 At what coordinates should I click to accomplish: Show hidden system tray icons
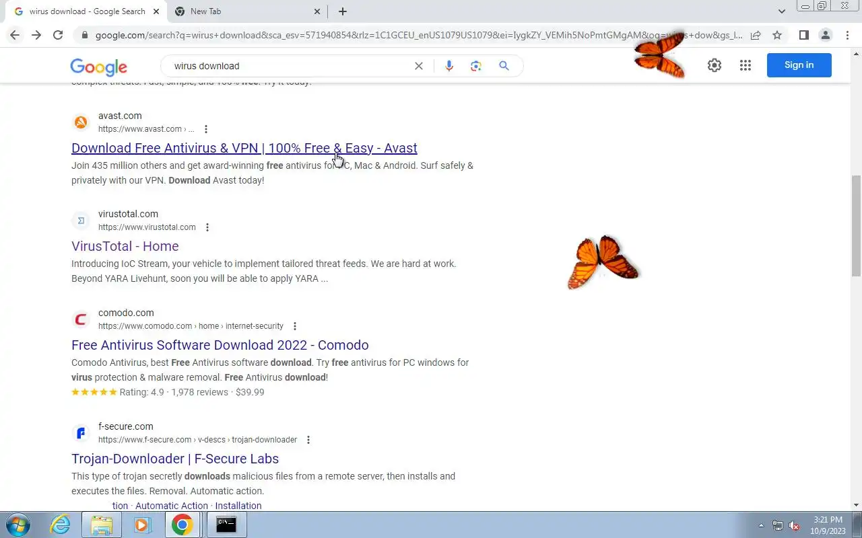tap(761, 525)
